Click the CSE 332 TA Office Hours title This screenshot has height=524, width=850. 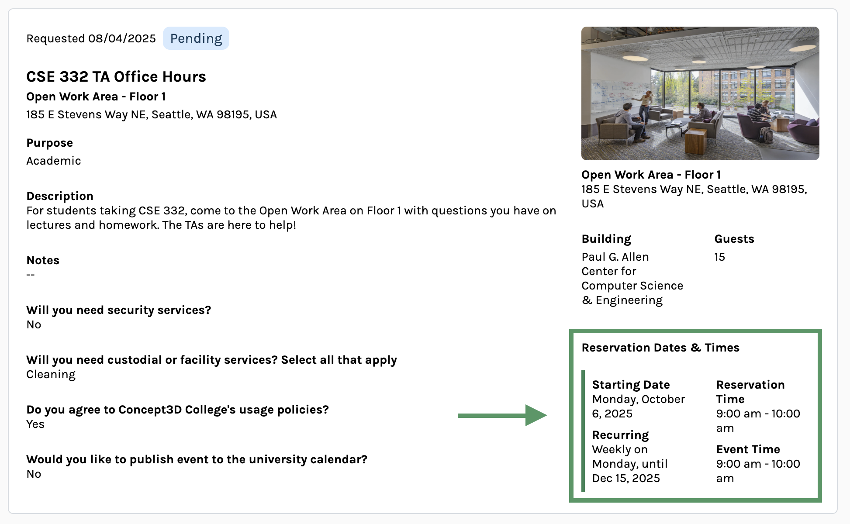pyautogui.click(x=116, y=76)
